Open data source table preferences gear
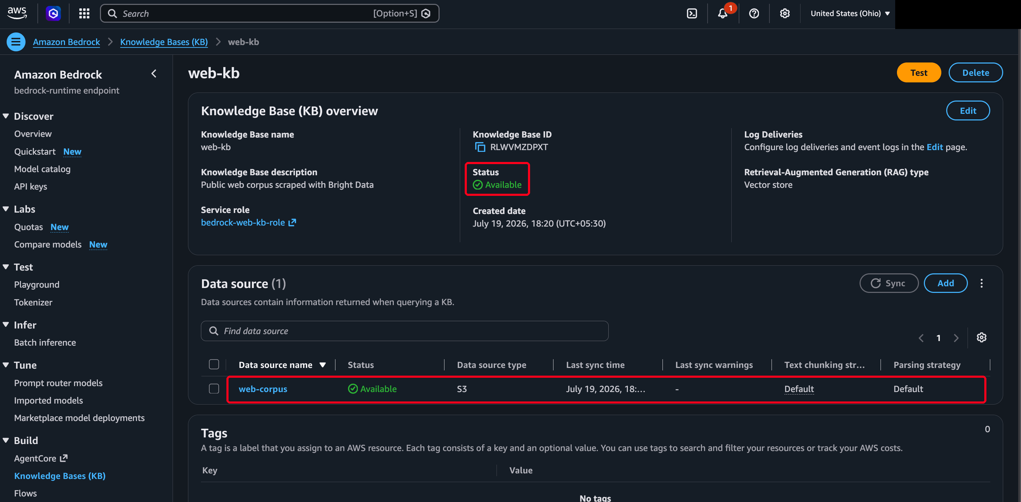The image size is (1021, 502). click(x=982, y=337)
